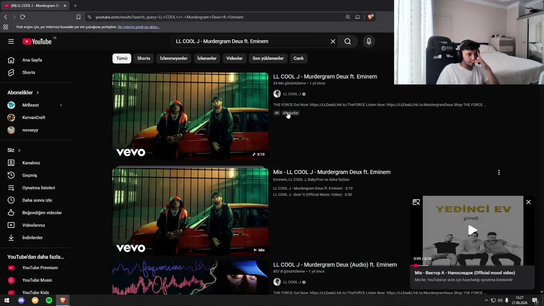Select the İzlenmeyenler filter chip
Image resolution: width=544 pixels, height=306 pixels.
[x=174, y=58]
